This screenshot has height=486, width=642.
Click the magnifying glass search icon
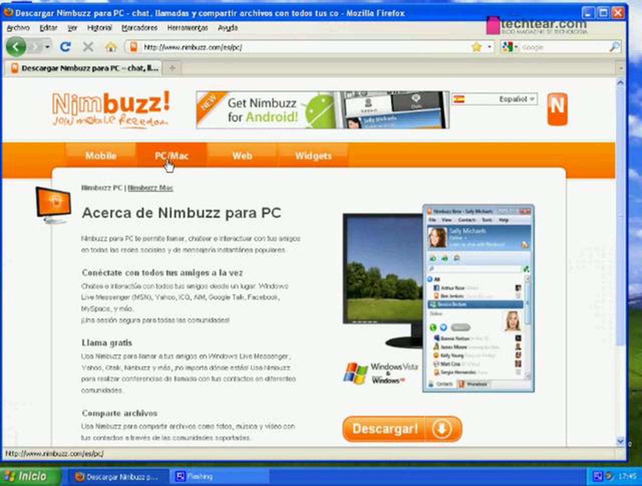[614, 47]
